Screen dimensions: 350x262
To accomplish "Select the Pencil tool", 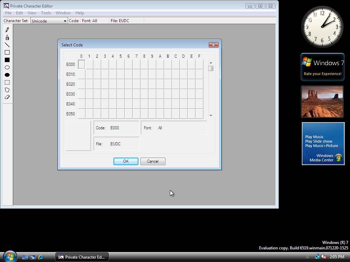I will pos(7,30).
